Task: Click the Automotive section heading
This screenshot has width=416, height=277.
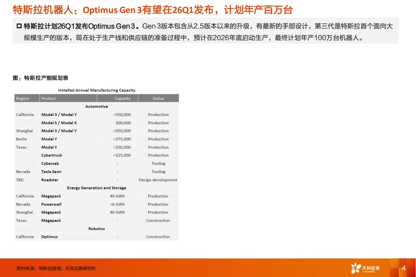Action: point(97,106)
